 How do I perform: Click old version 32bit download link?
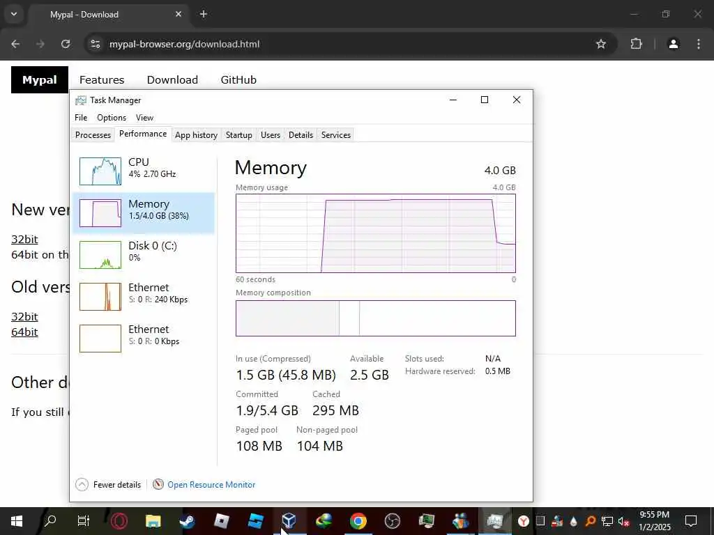pyautogui.click(x=24, y=317)
